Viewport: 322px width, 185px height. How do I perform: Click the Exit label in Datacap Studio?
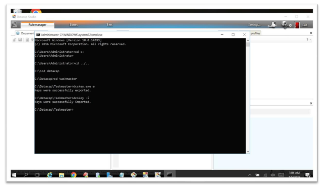click(305, 25)
